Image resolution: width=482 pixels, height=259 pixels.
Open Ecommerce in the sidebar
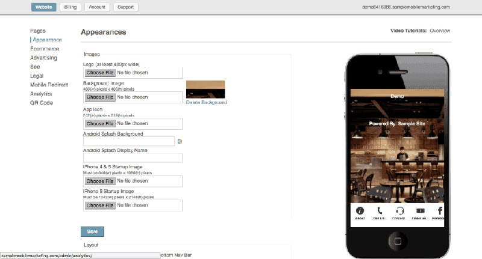(45, 49)
